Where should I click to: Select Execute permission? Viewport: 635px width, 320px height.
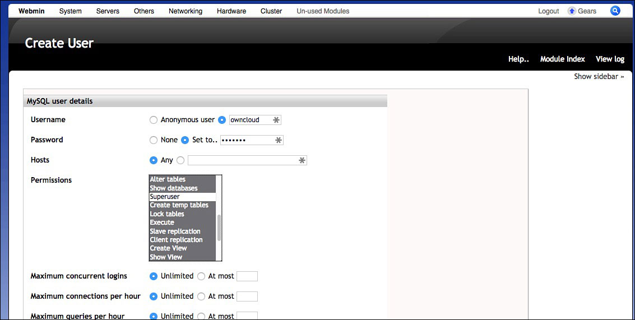click(182, 222)
